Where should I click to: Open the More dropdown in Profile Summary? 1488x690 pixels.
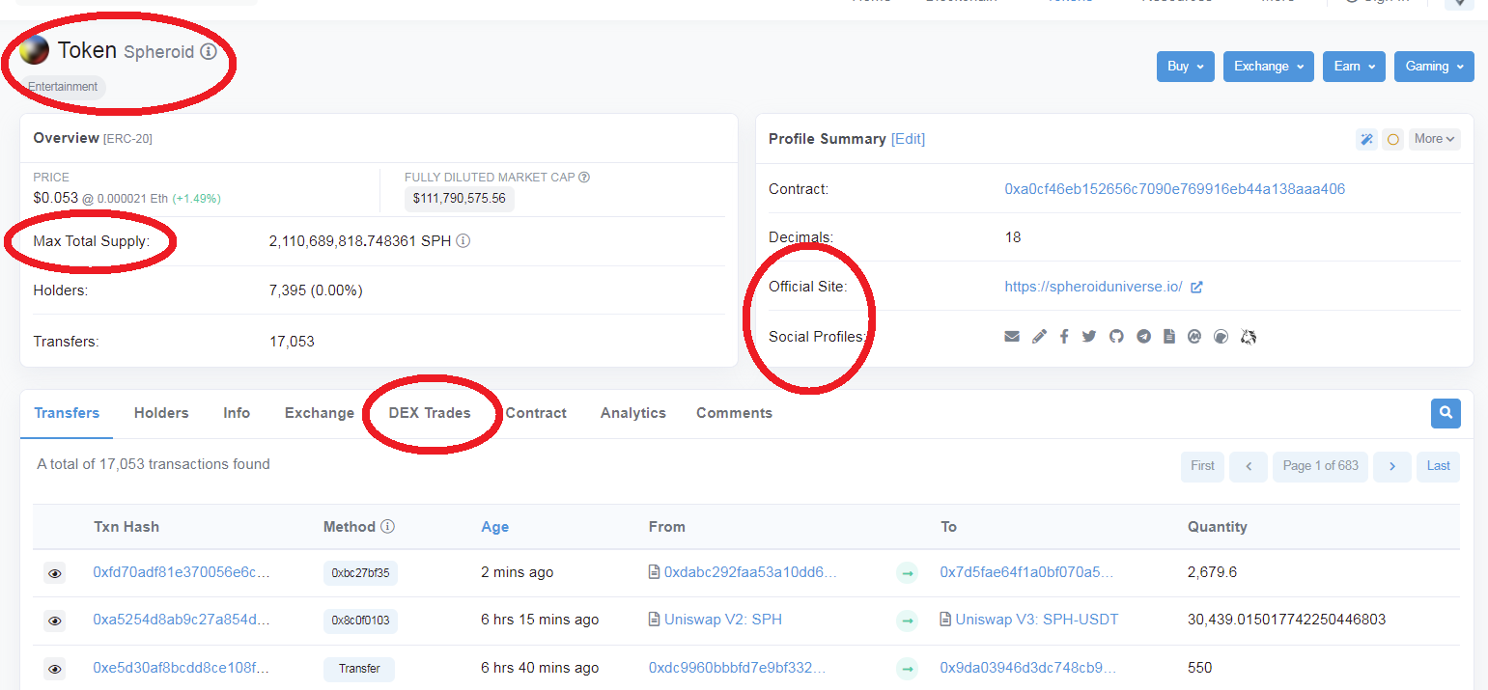click(x=1434, y=139)
